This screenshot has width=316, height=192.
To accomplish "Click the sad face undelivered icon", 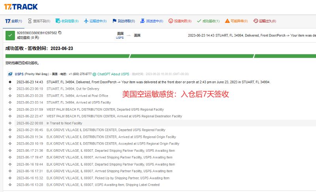I will tap(171, 21).
